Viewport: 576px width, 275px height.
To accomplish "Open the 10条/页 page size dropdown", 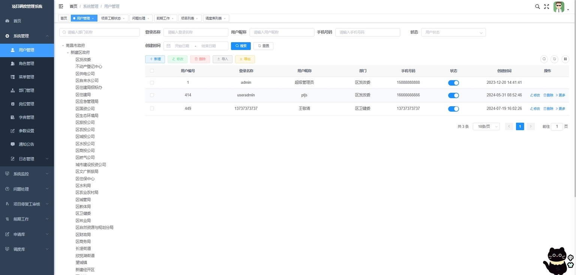I will pyautogui.click(x=486, y=126).
